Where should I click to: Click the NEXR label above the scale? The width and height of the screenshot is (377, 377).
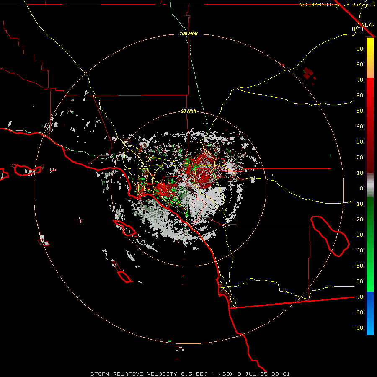[x=368, y=25]
